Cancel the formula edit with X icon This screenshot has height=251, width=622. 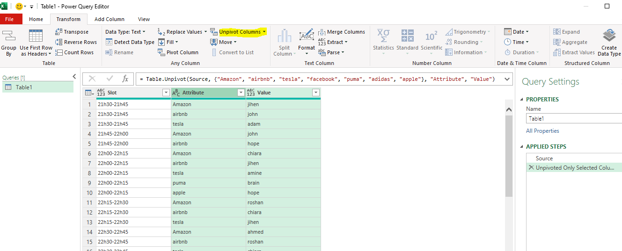point(92,79)
